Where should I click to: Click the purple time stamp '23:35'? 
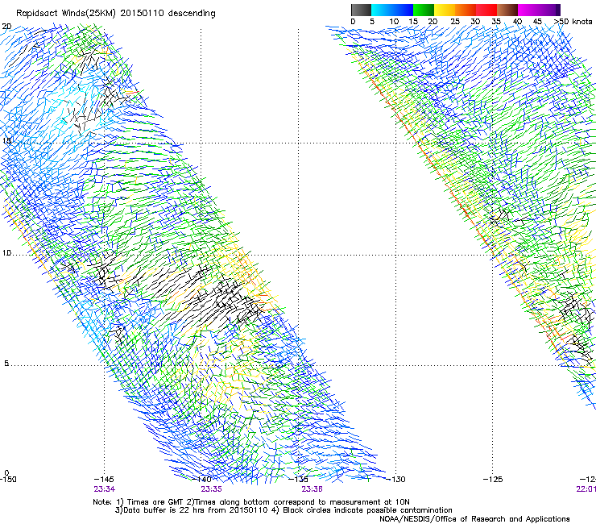click(211, 489)
